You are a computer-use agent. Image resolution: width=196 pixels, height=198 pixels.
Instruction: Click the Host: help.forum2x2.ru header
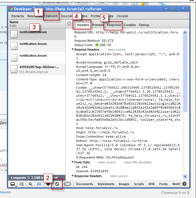[x=97, y=128]
